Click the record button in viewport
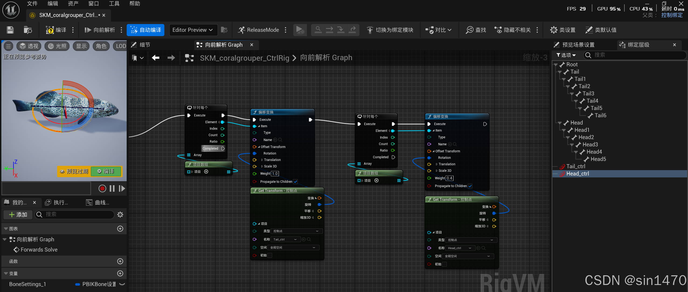 point(102,188)
